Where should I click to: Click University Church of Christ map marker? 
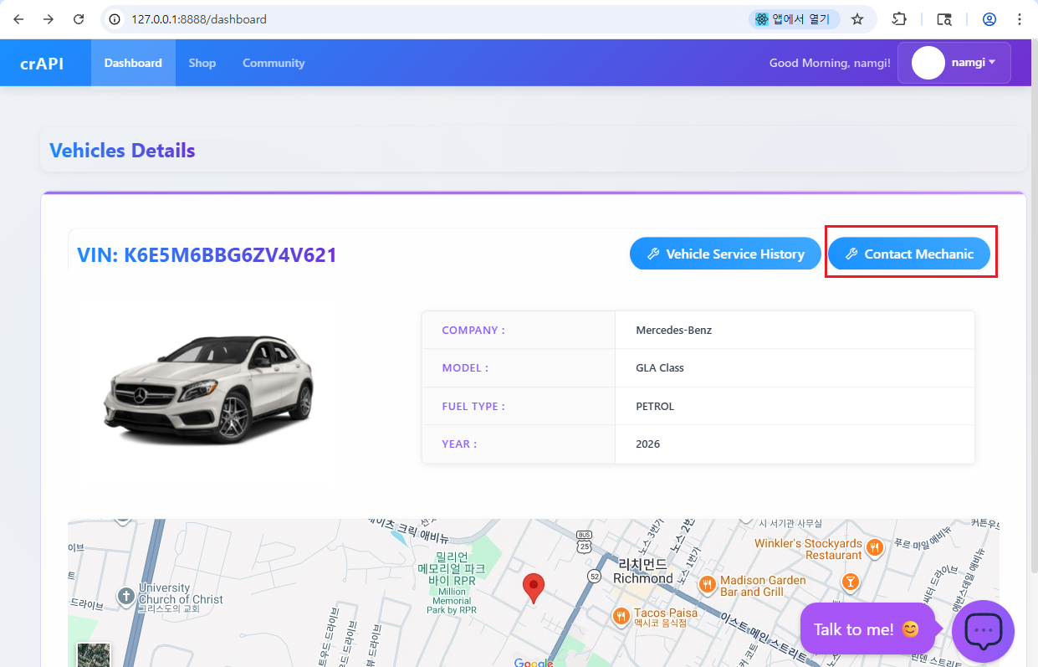click(x=125, y=597)
